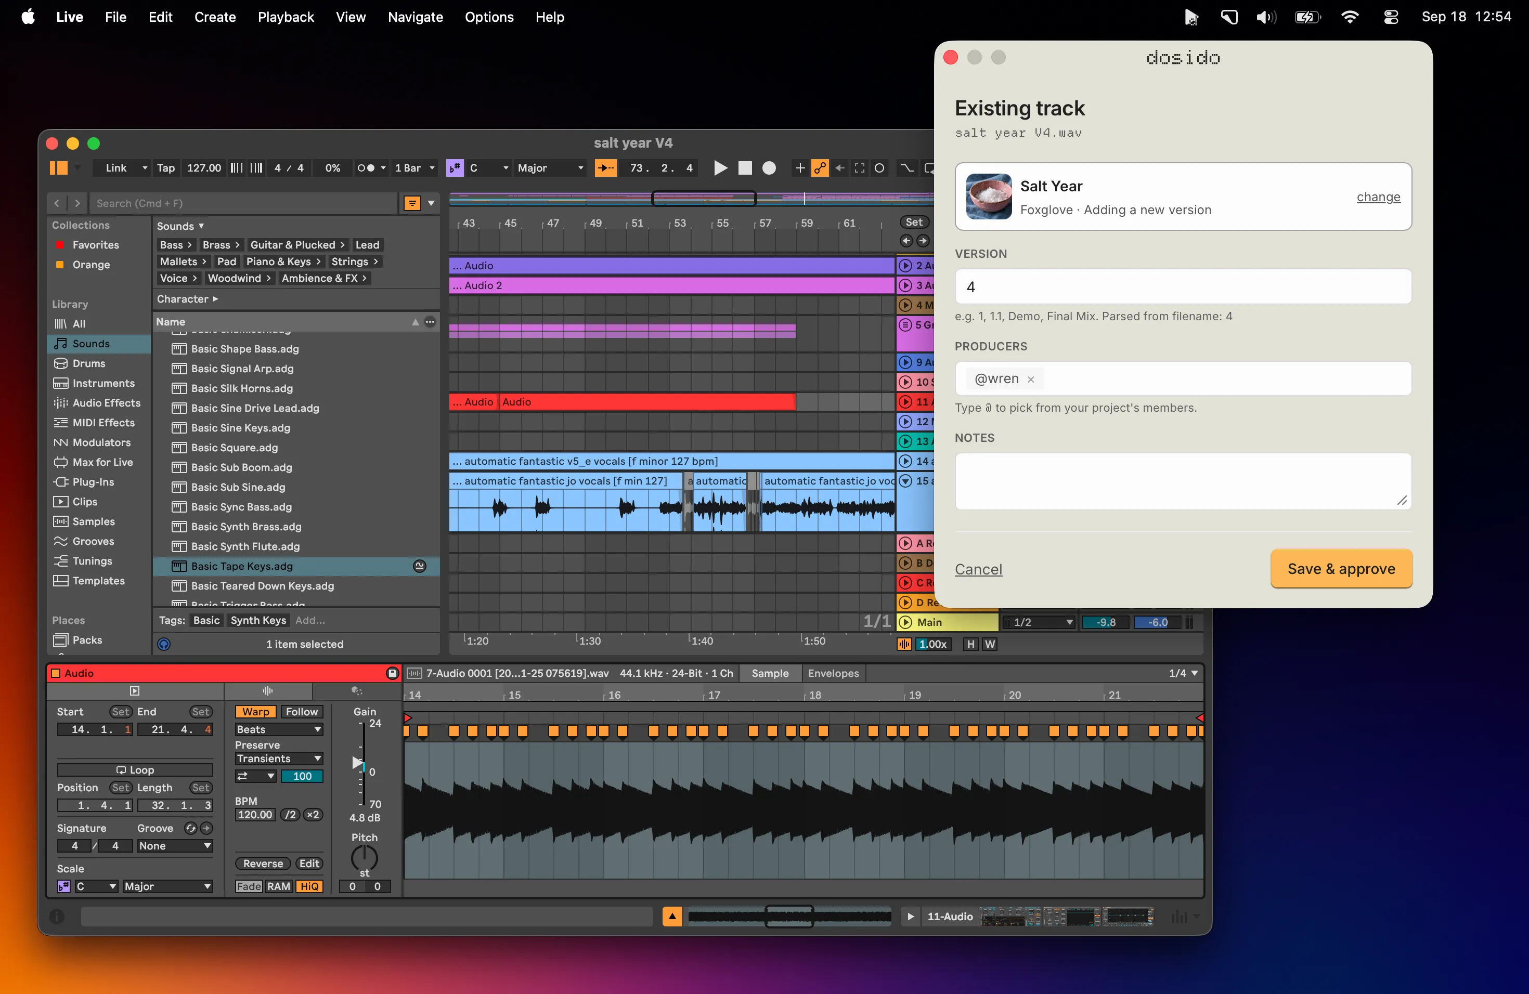Open the Create menu

215,17
